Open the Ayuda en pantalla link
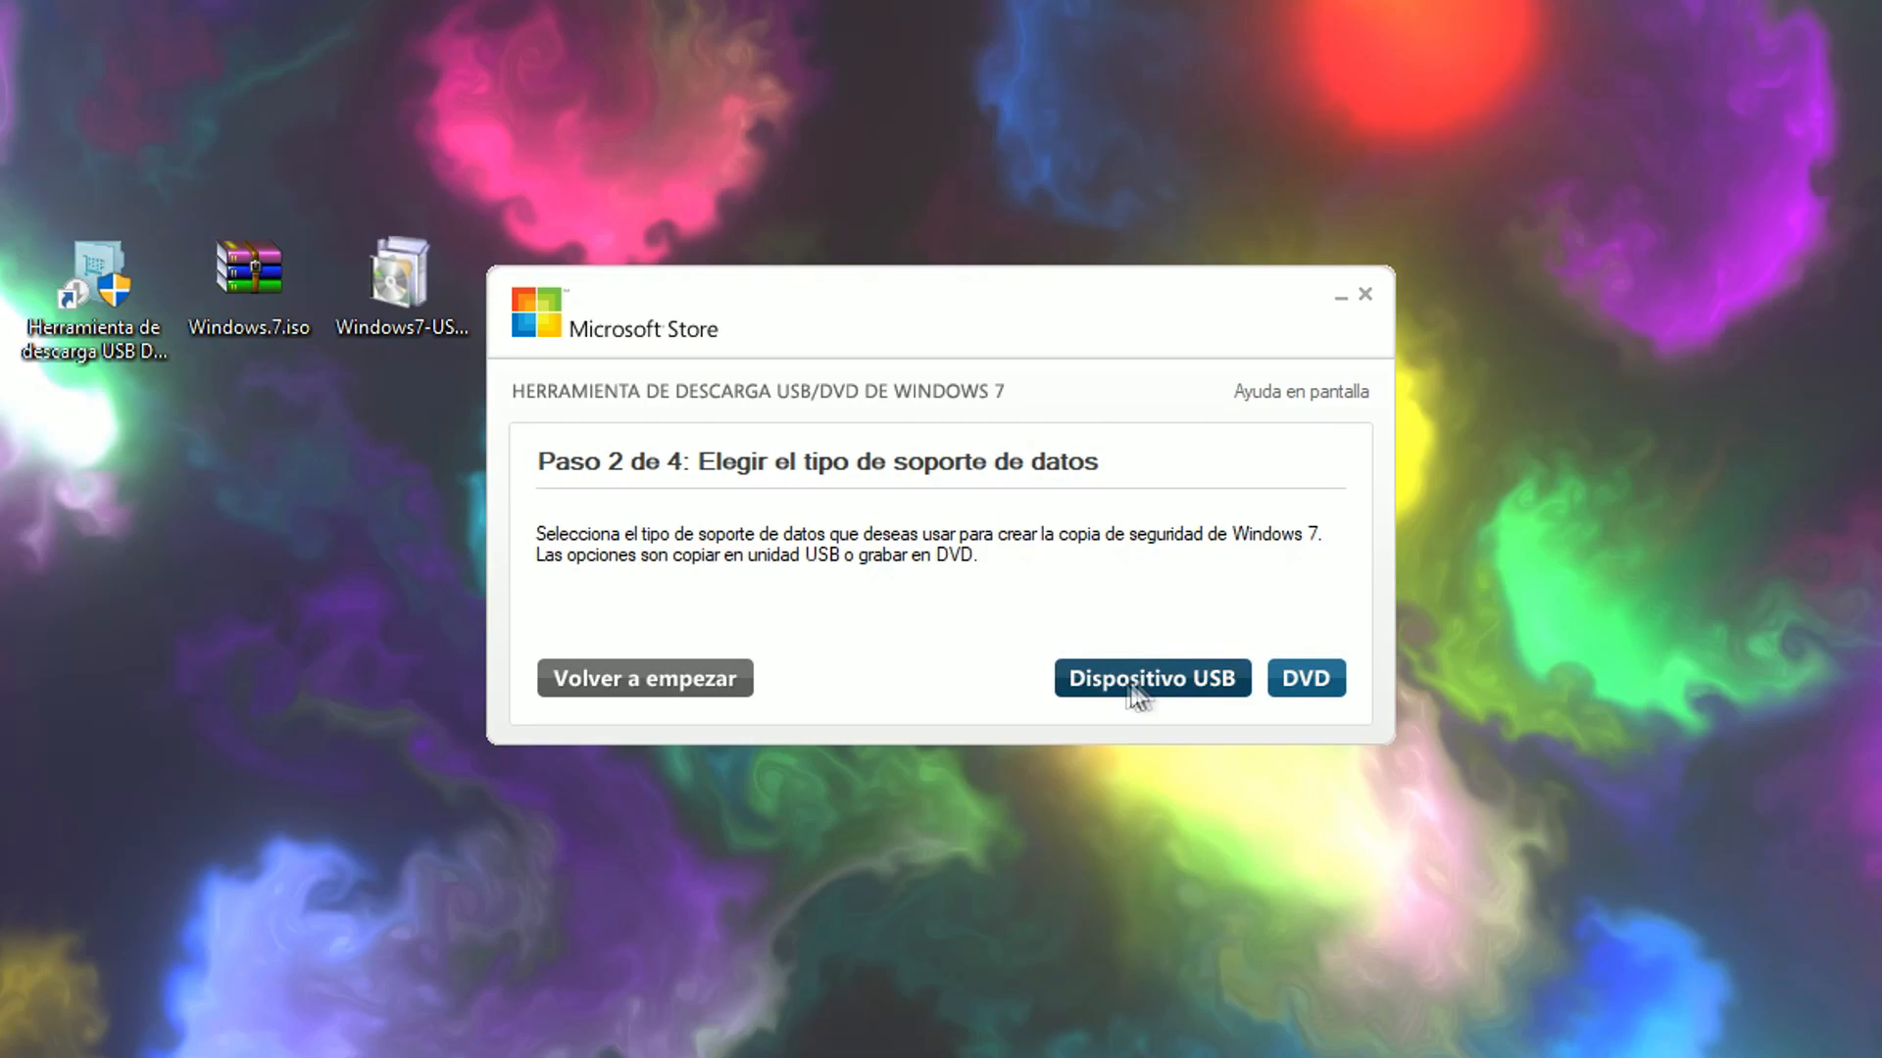The height and width of the screenshot is (1058, 1882). (1301, 391)
